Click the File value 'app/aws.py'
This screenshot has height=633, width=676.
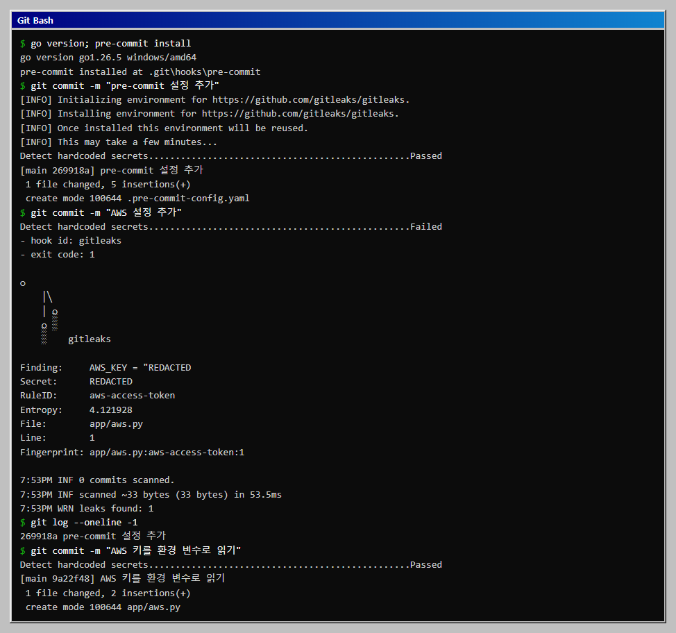(x=116, y=423)
